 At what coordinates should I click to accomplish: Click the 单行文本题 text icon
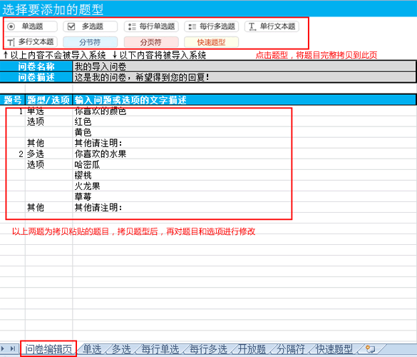(252, 26)
